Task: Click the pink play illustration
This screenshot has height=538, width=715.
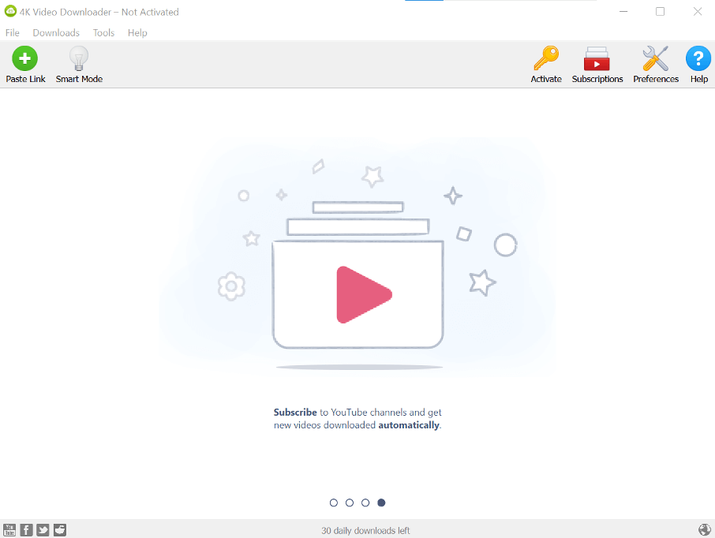Action: coord(364,295)
